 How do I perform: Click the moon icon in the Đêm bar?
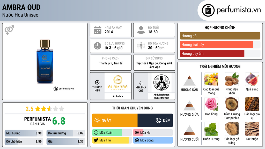coord(158,120)
